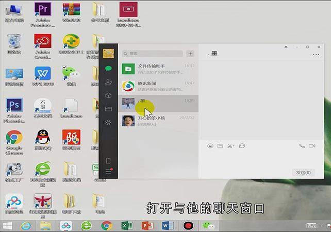Open File Explorer from taskbar
Viewport: 331px width, 232px height.
[x=45, y=226]
